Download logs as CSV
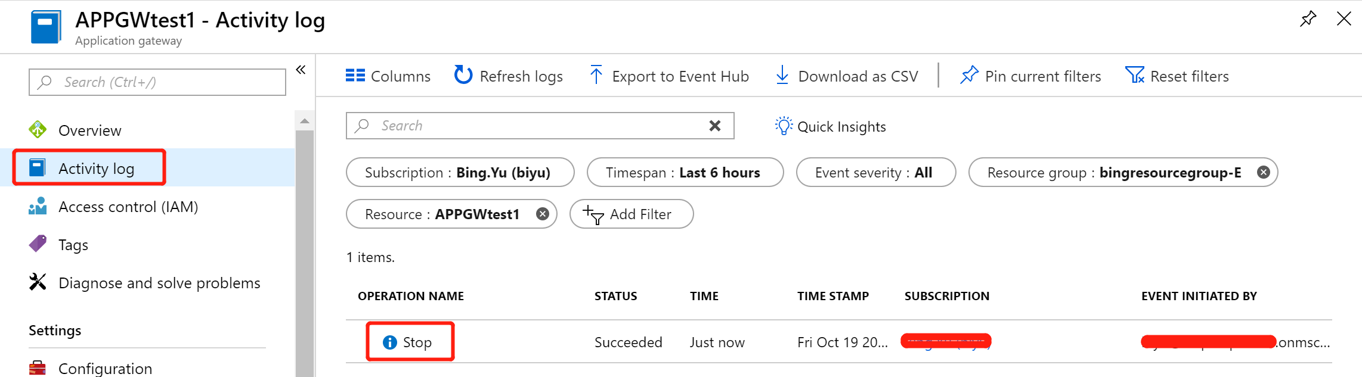This screenshot has width=1362, height=377. tap(846, 76)
